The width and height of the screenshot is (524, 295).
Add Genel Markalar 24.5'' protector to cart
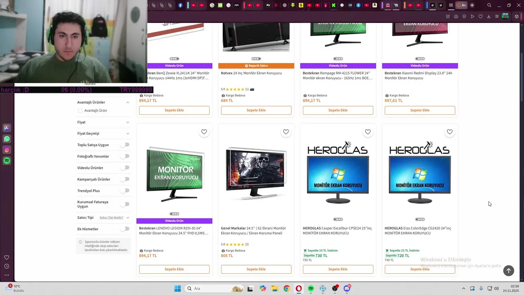coord(256,269)
